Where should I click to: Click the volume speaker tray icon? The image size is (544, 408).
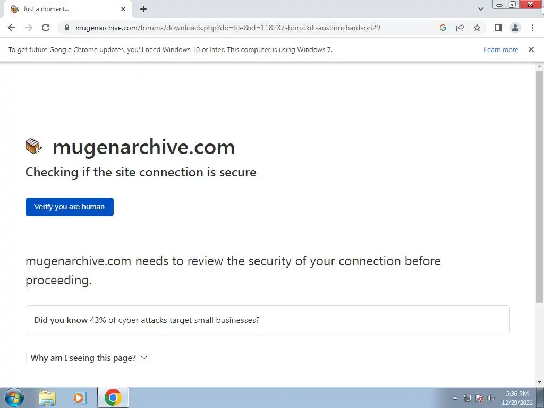490,398
